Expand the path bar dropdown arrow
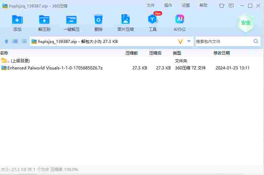 pos(189,41)
